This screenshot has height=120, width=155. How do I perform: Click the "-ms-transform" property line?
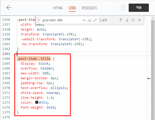[52, 44]
